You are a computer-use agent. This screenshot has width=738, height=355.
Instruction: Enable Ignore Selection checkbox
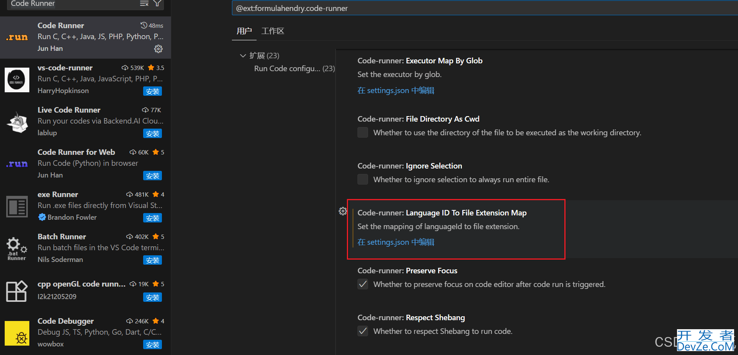[363, 179]
